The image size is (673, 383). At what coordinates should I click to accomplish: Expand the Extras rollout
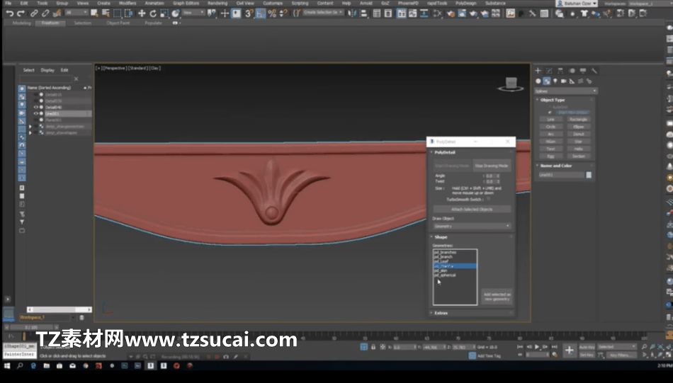click(441, 313)
